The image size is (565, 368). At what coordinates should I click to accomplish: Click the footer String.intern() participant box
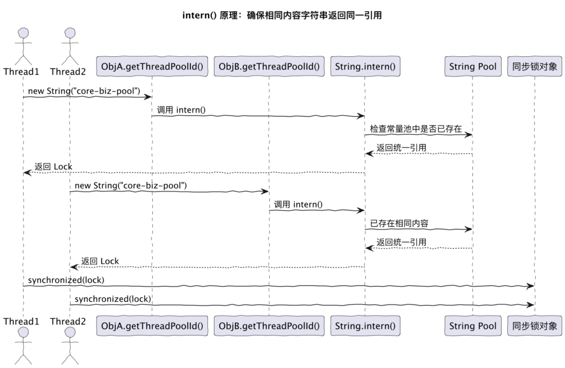(x=365, y=326)
